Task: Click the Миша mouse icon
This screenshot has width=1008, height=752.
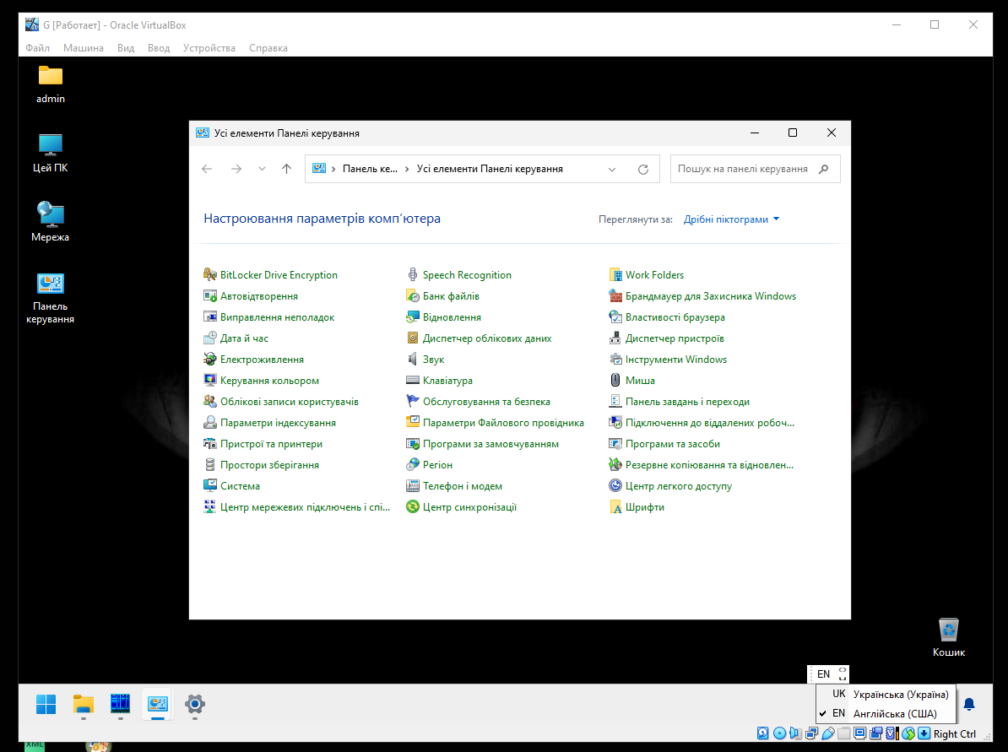Action: click(x=615, y=381)
